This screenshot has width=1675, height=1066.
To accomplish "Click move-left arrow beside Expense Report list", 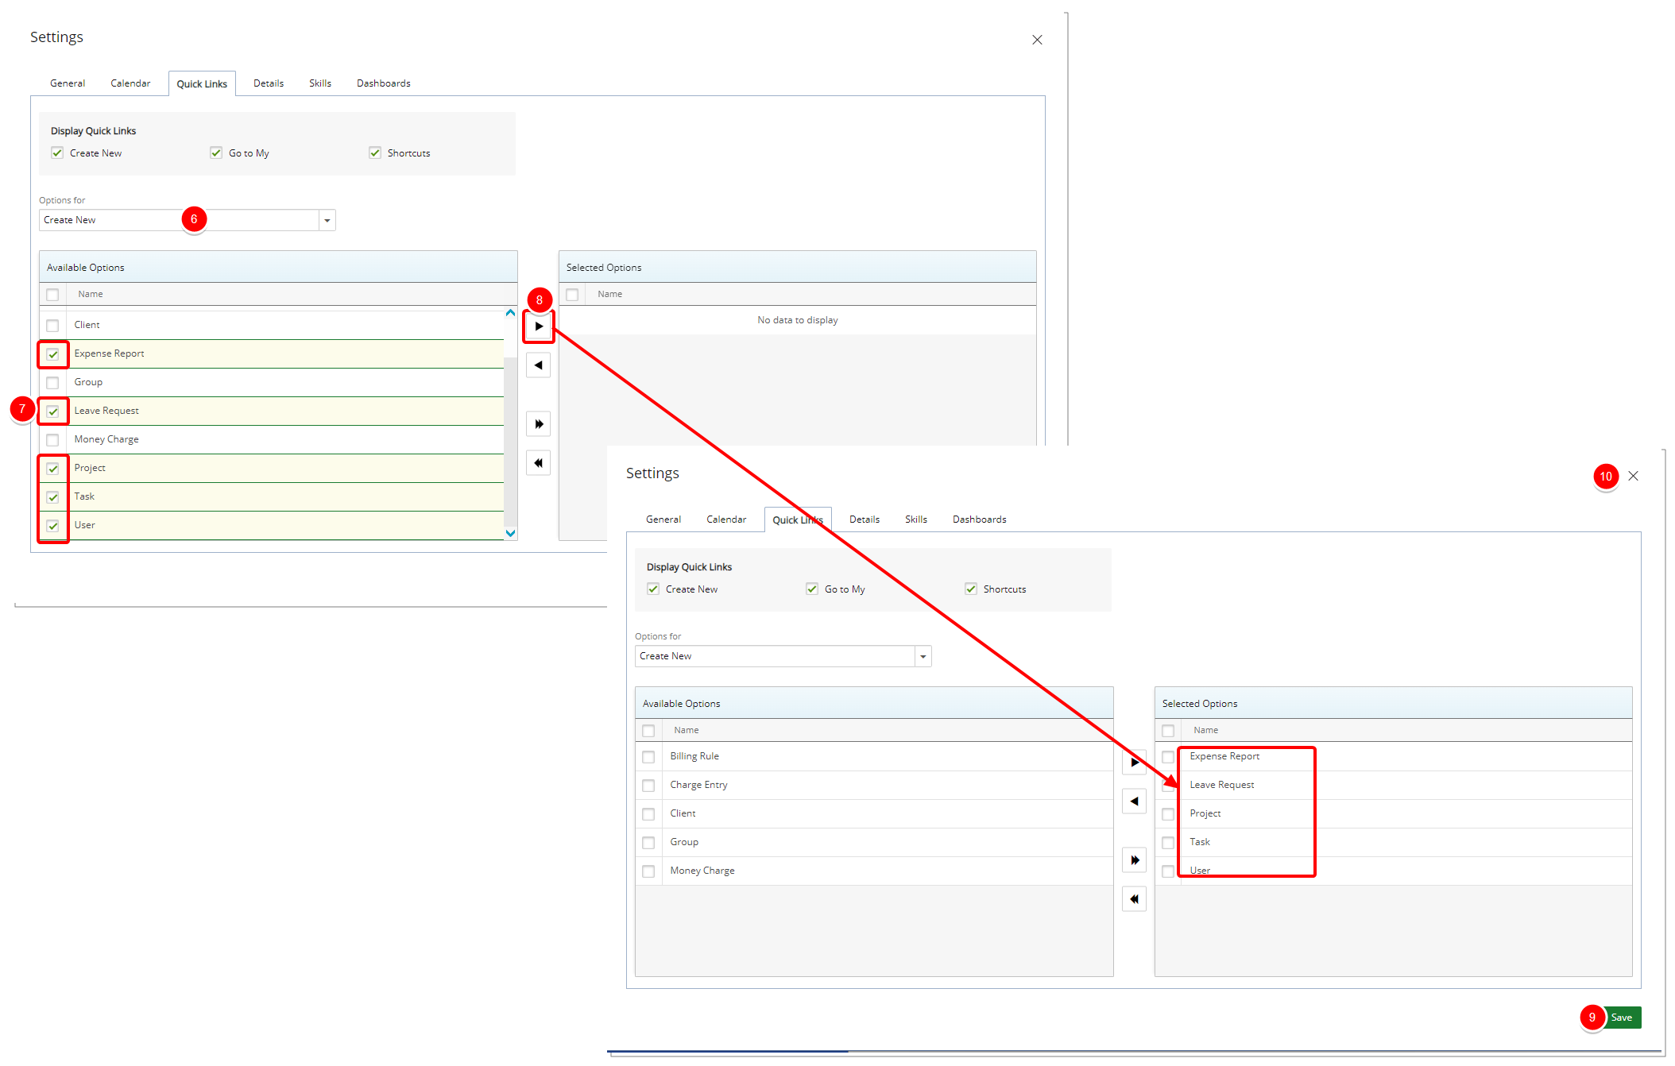I will (x=1134, y=801).
